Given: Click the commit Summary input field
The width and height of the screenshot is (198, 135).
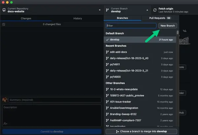Looking at the screenshot, I should point(55,100).
